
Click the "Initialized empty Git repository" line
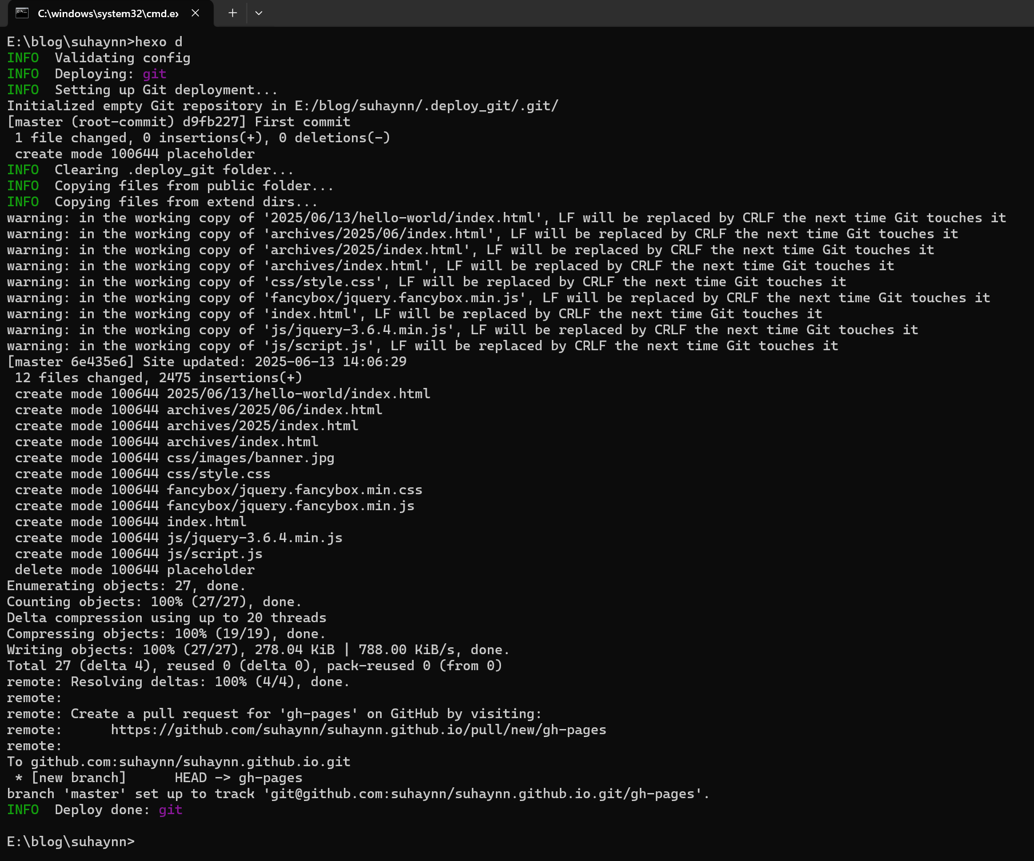click(282, 106)
